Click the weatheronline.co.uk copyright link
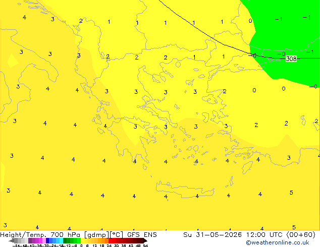Screen dimensions: 320x247 pyautogui.click(x=278, y=242)
